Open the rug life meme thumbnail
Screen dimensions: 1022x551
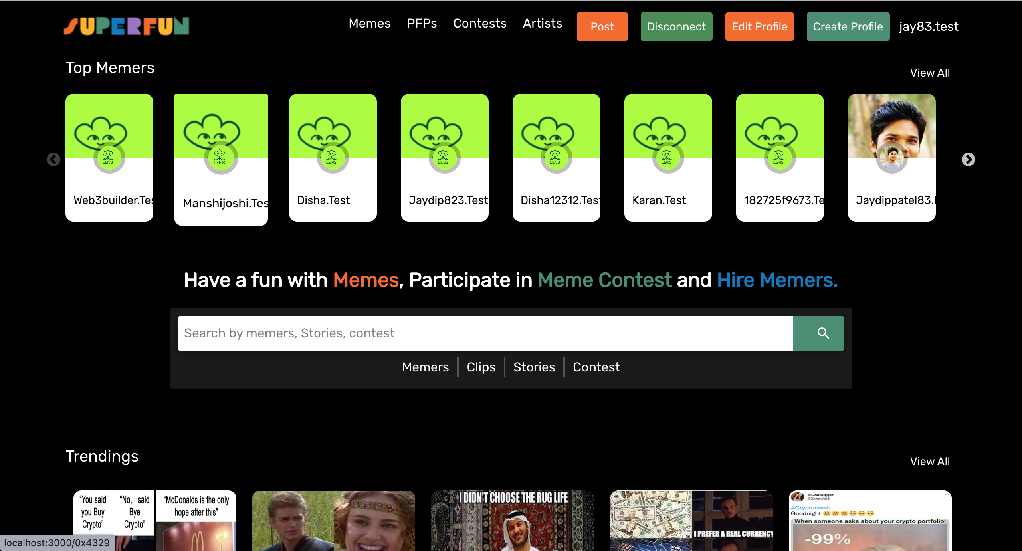[x=512, y=521]
